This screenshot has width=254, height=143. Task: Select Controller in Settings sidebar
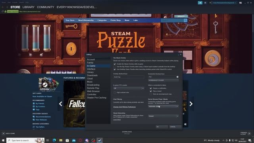coord(92,95)
